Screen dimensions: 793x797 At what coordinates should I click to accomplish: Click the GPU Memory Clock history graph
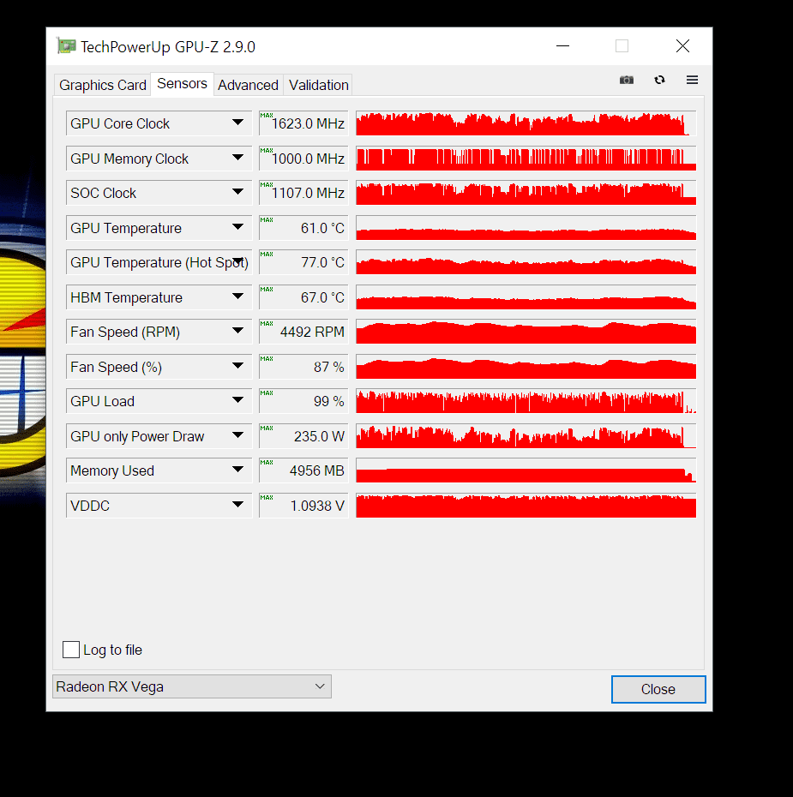pos(526,159)
